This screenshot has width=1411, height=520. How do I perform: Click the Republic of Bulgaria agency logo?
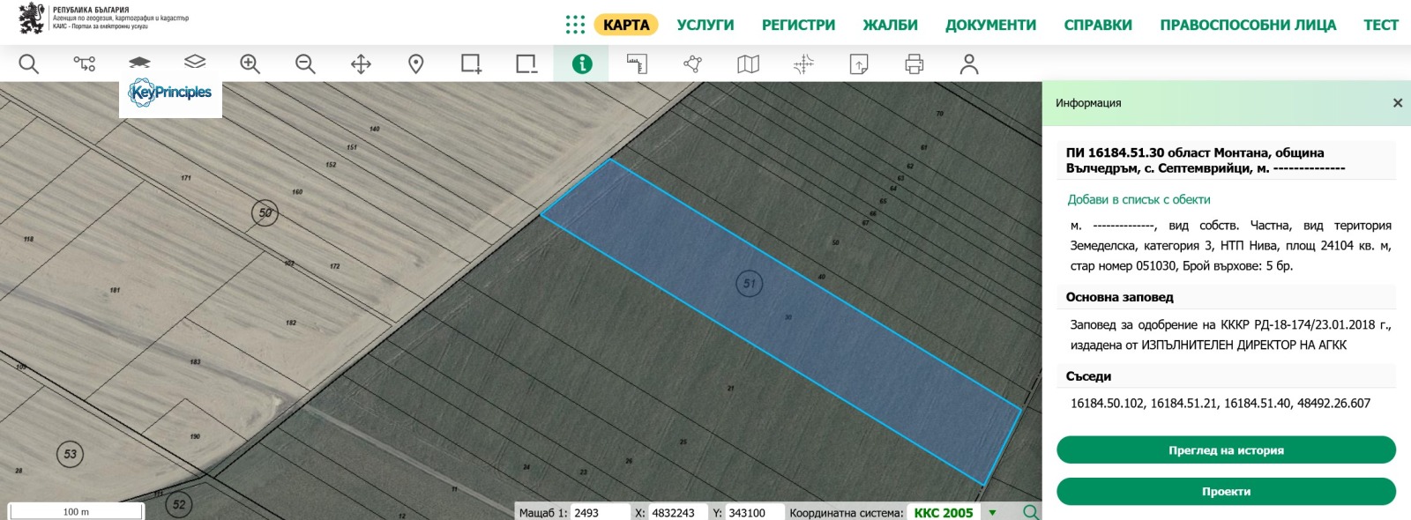tap(103, 19)
